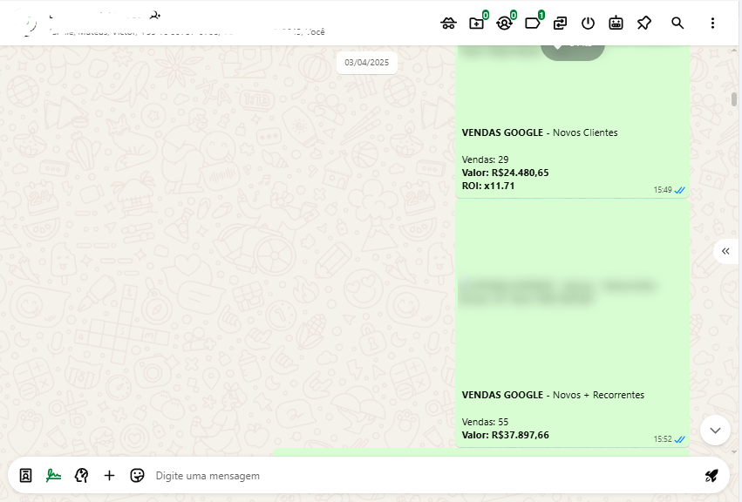Toggle the power icon in the header
Viewport: 742px width, 502px height.
click(588, 24)
